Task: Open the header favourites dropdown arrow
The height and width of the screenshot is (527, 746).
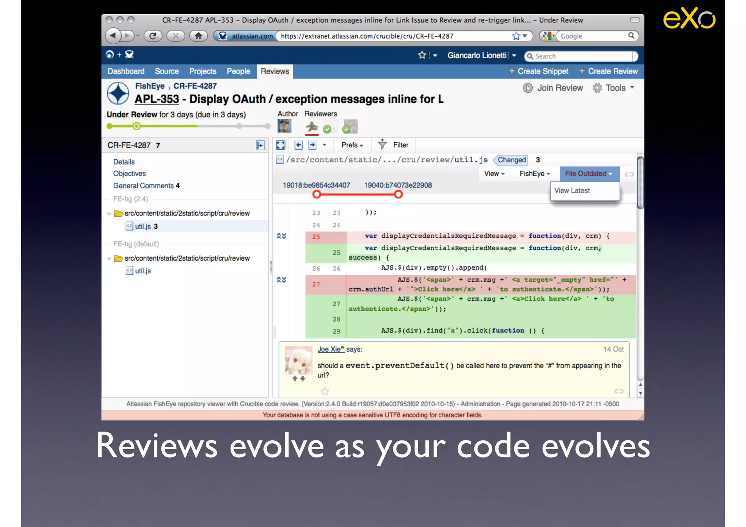Action: (435, 55)
